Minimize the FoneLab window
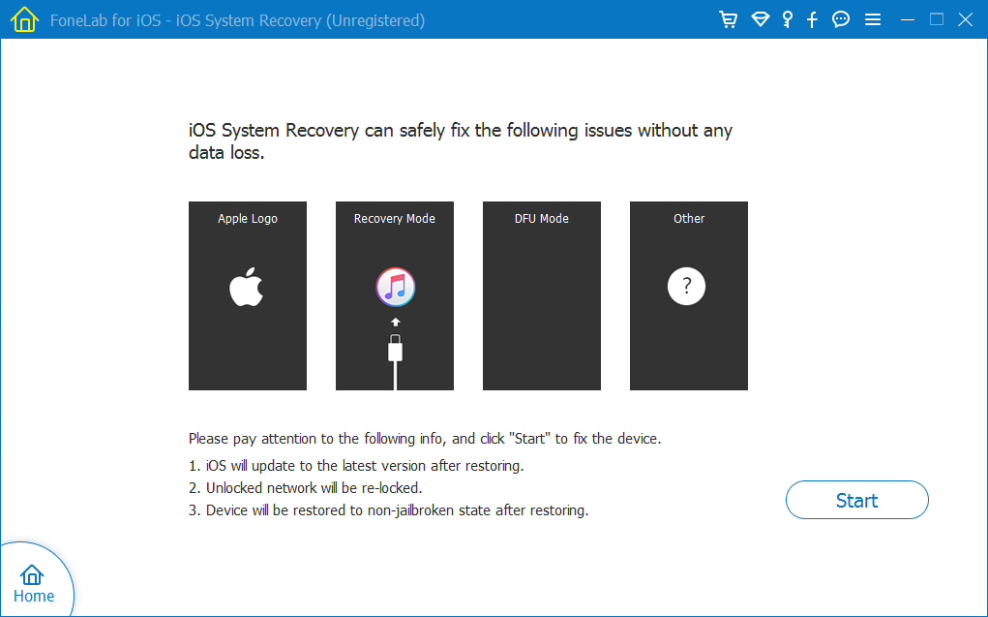This screenshot has height=617, width=988. [907, 20]
